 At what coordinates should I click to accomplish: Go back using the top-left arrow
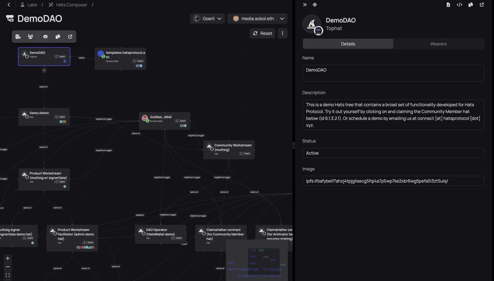[9, 5]
